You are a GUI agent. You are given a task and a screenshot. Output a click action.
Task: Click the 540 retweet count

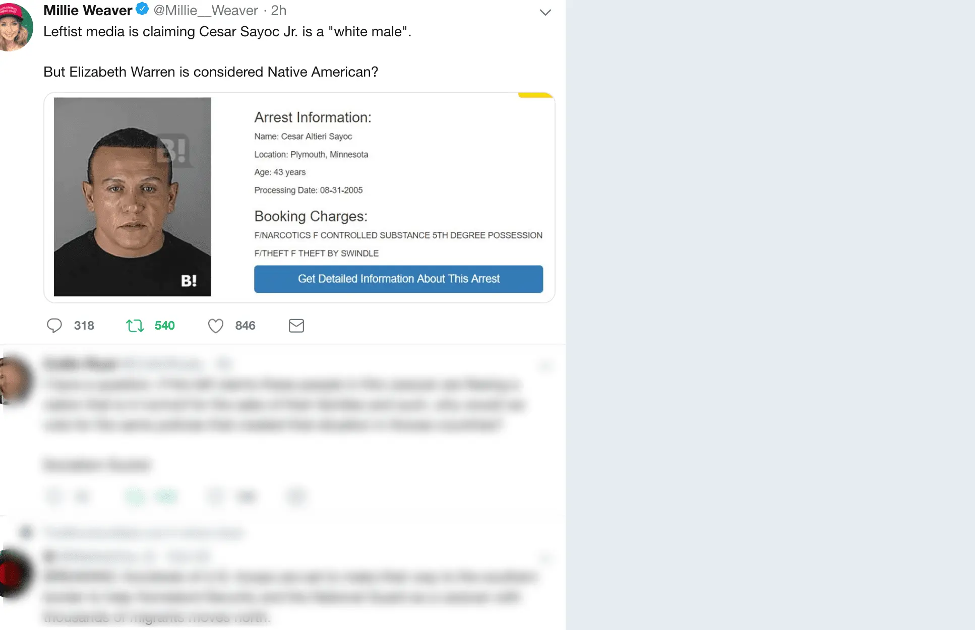click(x=165, y=326)
